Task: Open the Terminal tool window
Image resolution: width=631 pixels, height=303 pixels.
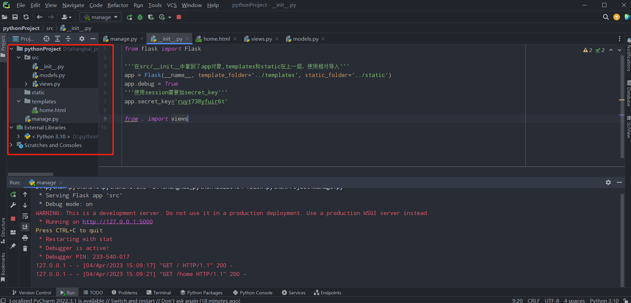Action: point(159,293)
